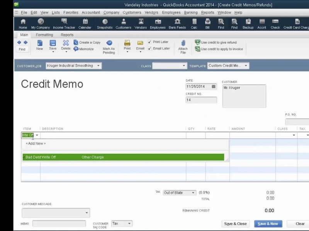Open the Help menu

pyautogui.click(x=238, y=12)
